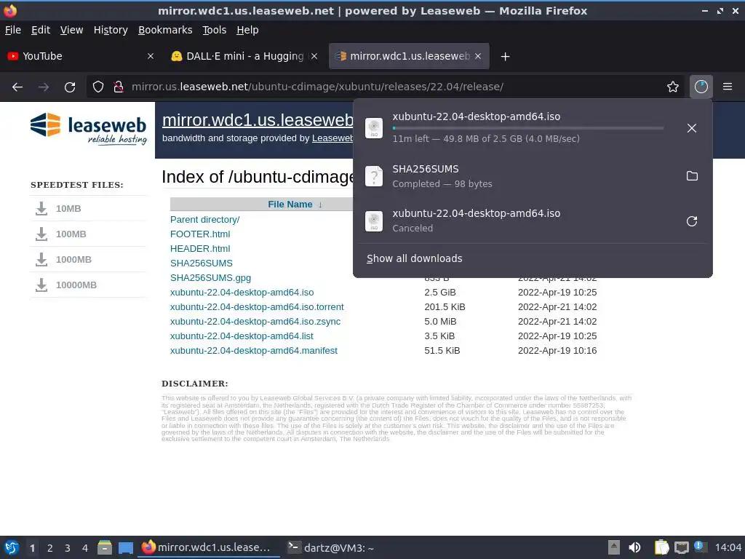This screenshot has width=745, height=559.
Task: Bookmark this page with the star icon
Action: coord(673,87)
